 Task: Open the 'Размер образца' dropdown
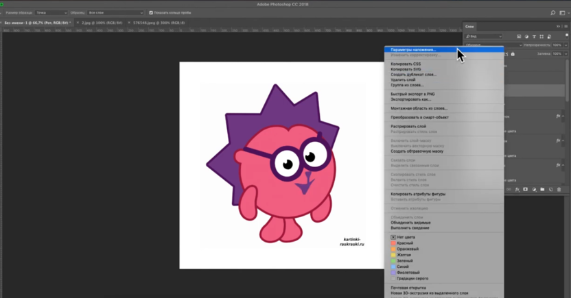[x=51, y=12]
